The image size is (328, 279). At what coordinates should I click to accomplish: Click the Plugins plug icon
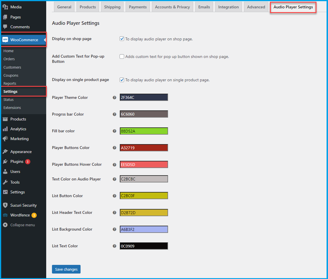coord(5,161)
